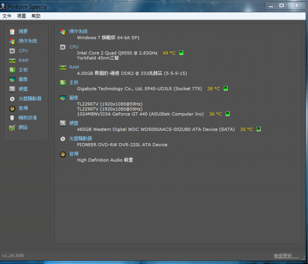Click the High Definition Audio 裝置 line
308x264 pixels.
click(105, 160)
